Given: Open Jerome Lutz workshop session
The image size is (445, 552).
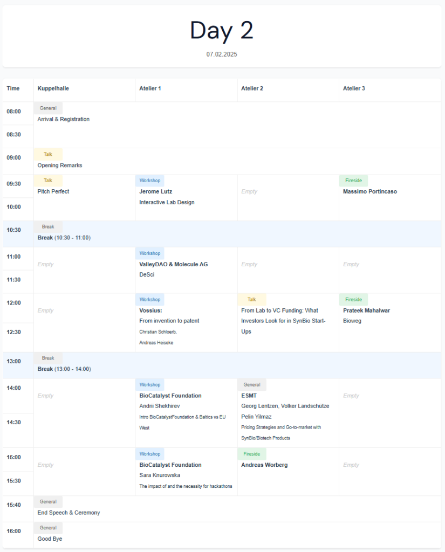Looking at the screenshot, I should coord(156,192).
